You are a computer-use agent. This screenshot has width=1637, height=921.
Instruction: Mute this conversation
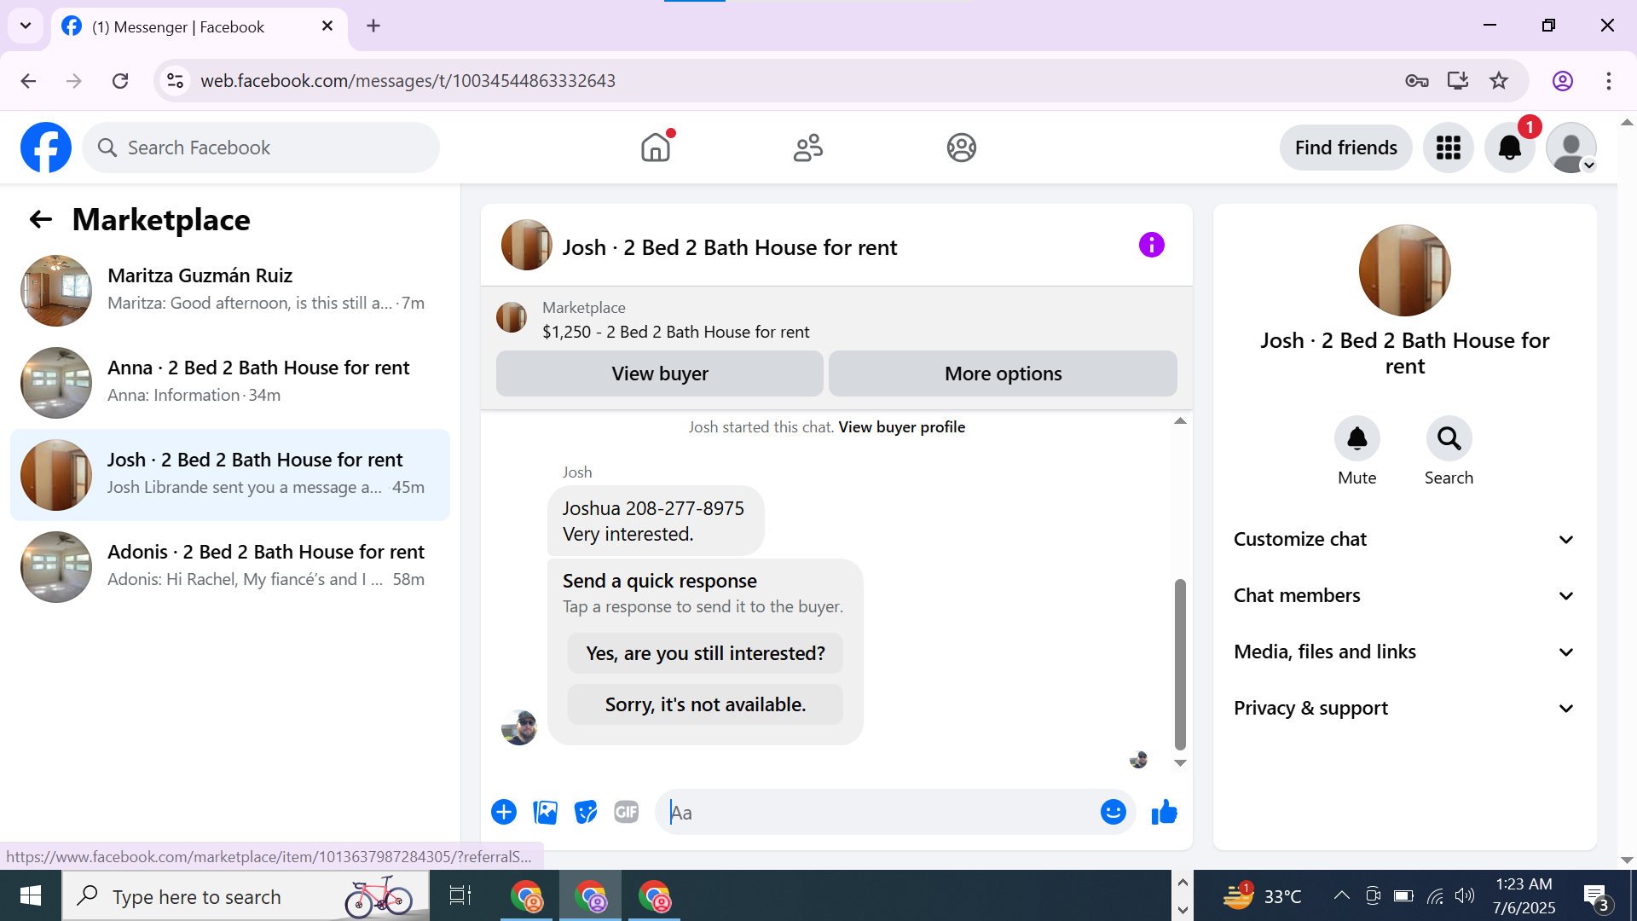click(1356, 439)
